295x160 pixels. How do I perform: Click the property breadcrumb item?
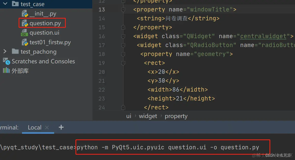click(x=176, y=116)
